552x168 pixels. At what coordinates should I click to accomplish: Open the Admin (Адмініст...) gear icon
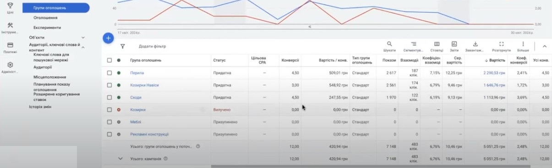10,65
